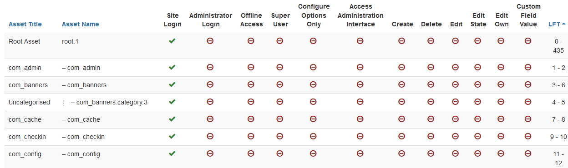568x168 pixels.
Task: Click the green Site Login check for com_config
Action: (x=172, y=153)
